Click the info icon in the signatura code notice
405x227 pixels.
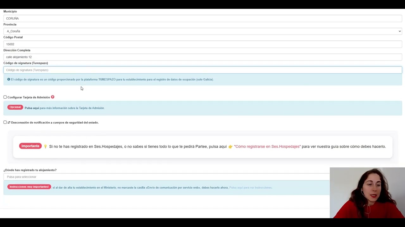pyautogui.click(x=9, y=79)
